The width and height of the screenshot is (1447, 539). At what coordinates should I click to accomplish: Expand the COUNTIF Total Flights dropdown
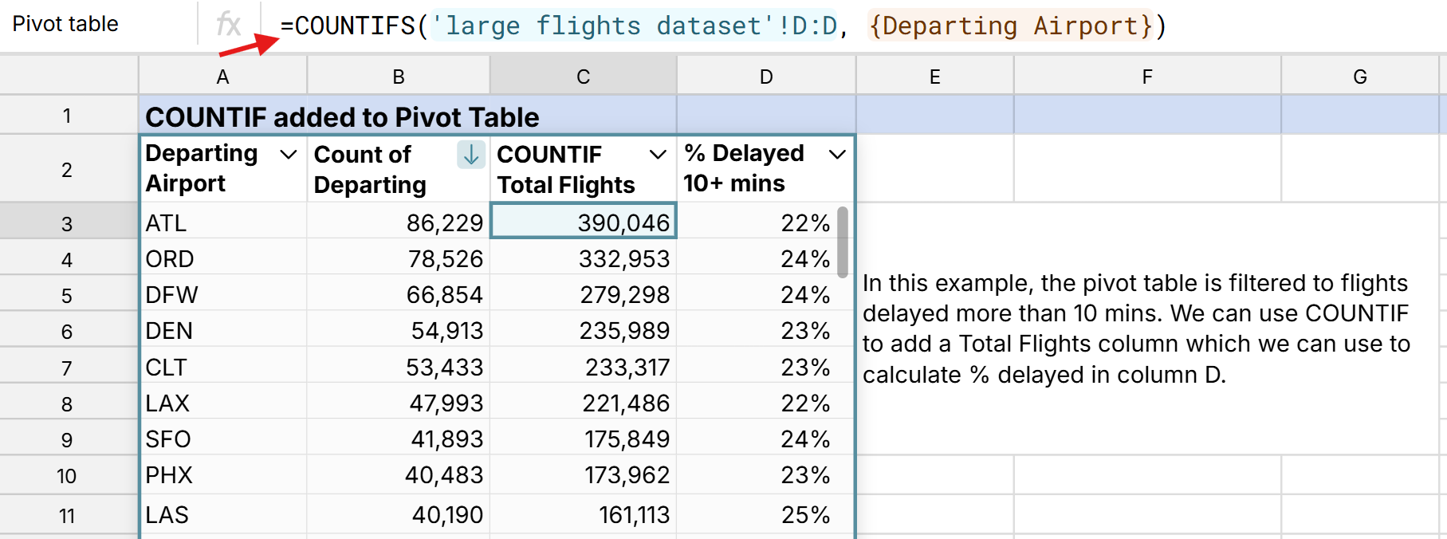pyautogui.click(x=658, y=154)
